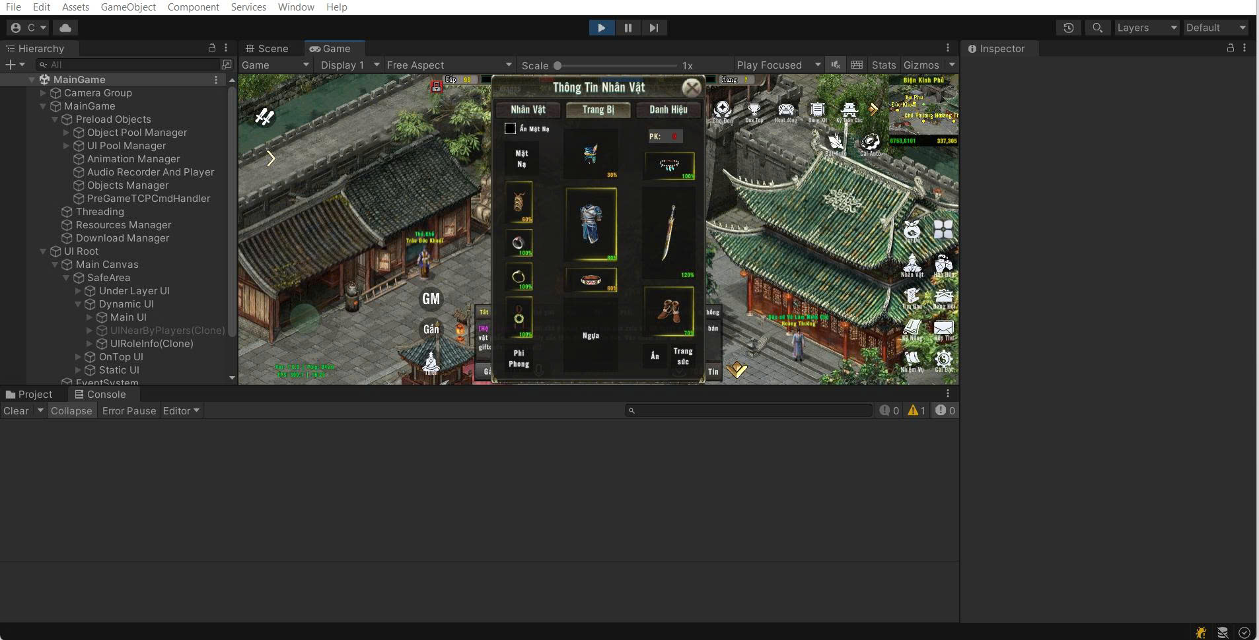Toggle Collapse in Console

click(x=71, y=410)
